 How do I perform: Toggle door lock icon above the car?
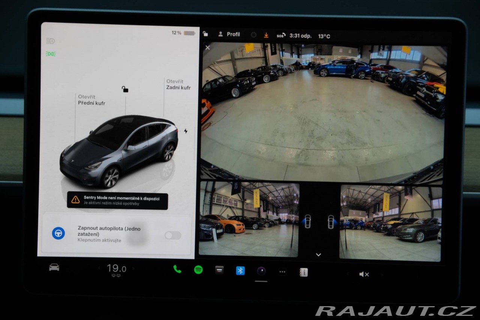(125, 89)
